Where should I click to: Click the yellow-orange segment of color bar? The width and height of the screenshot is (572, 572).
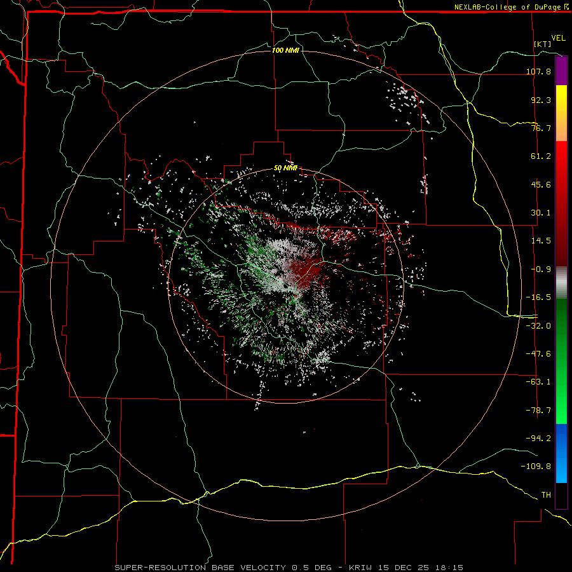click(561, 113)
